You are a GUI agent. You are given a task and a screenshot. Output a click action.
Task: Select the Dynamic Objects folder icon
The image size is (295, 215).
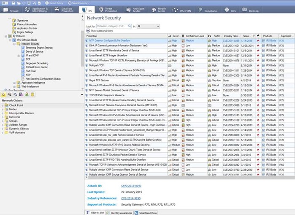pos(6,129)
